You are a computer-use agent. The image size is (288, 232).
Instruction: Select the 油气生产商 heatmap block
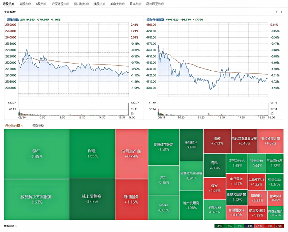point(131,154)
